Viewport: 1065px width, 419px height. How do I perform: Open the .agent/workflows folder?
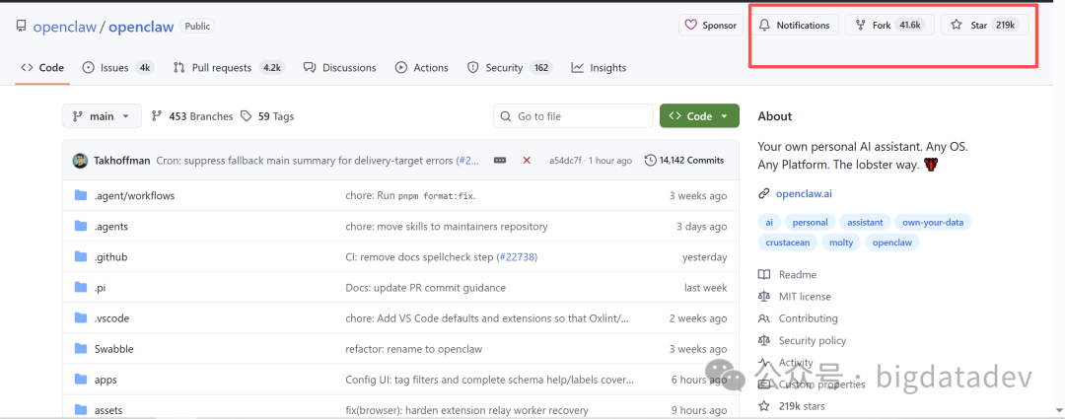(134, 195)
